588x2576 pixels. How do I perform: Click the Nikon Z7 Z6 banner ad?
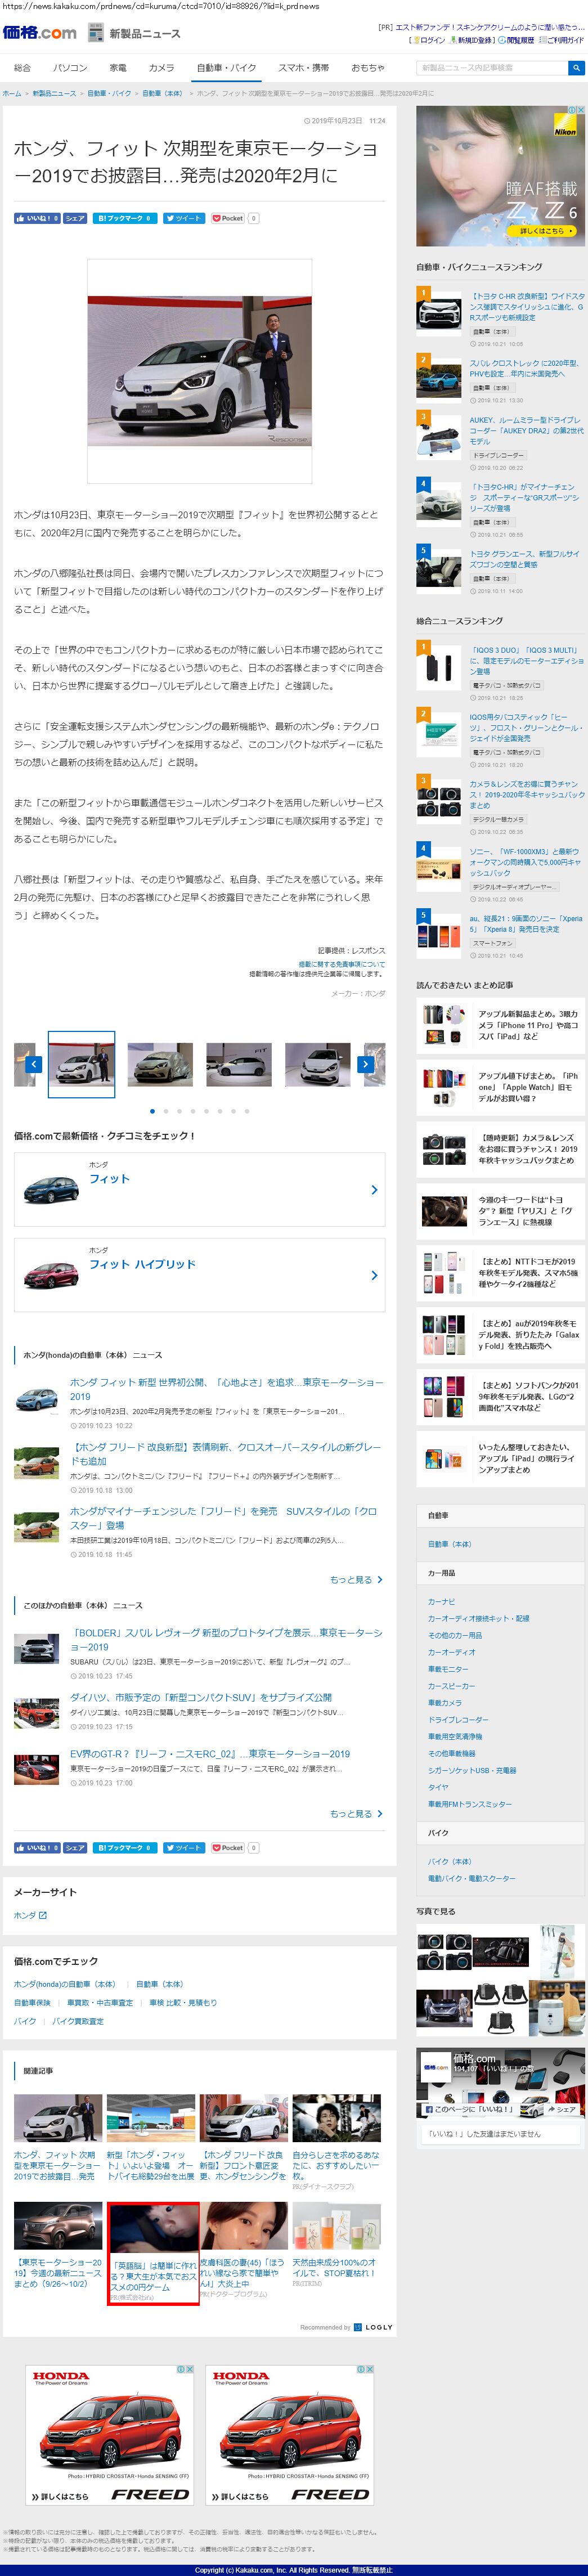click(501, 176)
